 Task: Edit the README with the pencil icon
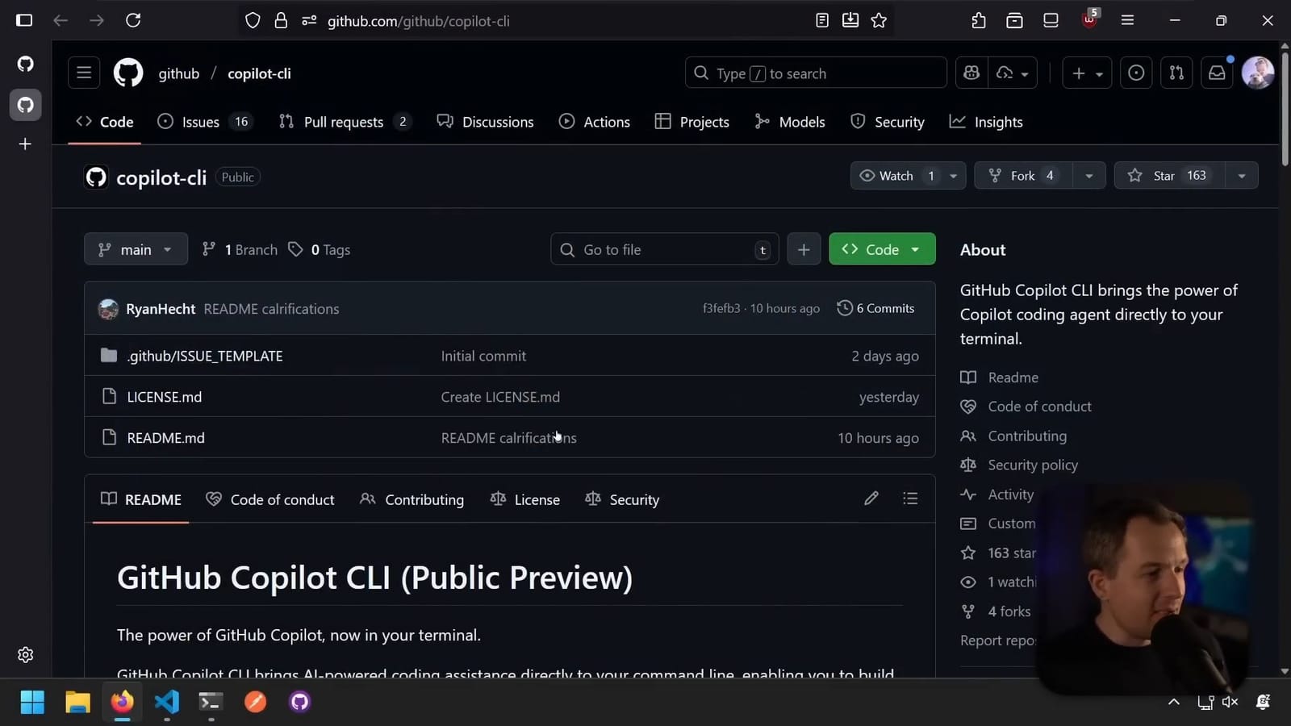[x=871, y=499]
